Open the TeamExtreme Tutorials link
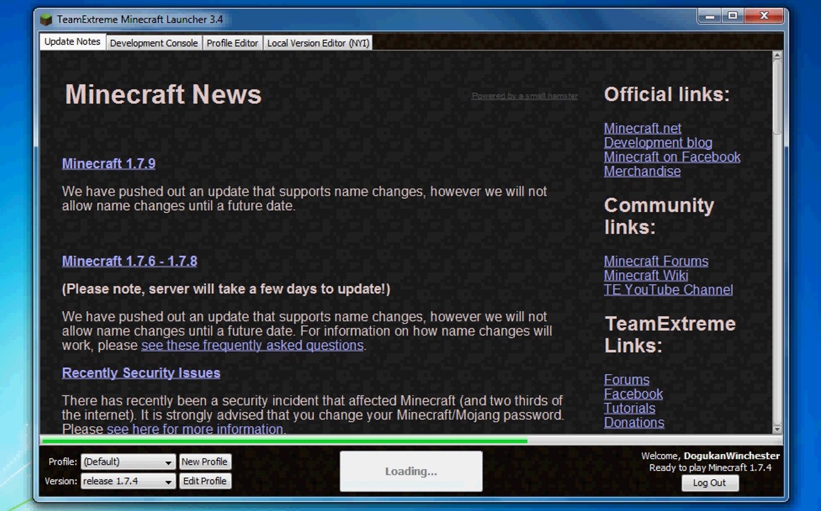Screen dimensions: 821x511 pos(630,408)
